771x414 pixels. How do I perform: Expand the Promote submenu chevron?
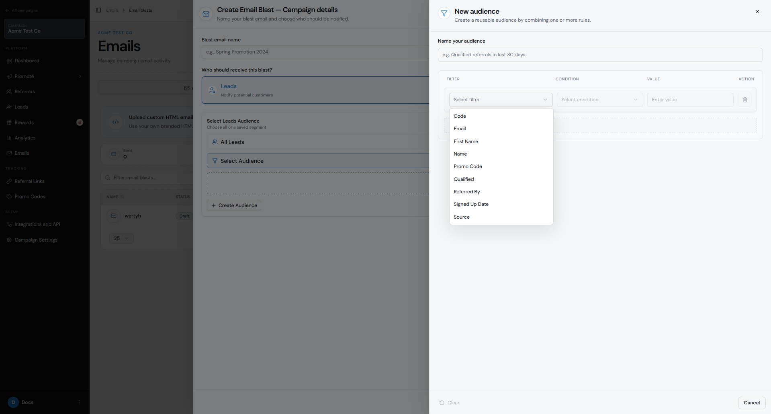click(80, 76)
